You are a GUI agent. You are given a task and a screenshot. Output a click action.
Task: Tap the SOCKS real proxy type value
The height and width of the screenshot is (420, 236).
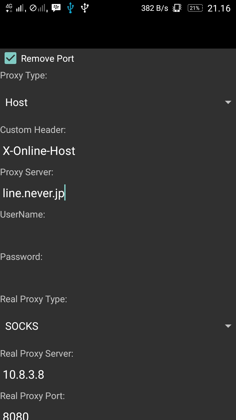click(x=22, y=326)
